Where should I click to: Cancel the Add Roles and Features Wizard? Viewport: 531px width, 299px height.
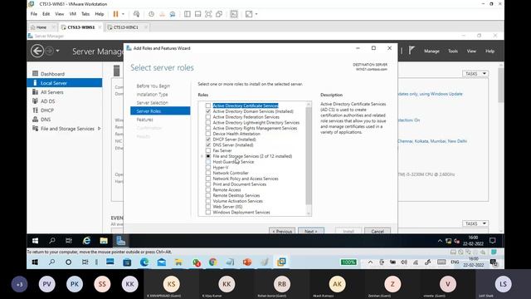coord(378,231)
